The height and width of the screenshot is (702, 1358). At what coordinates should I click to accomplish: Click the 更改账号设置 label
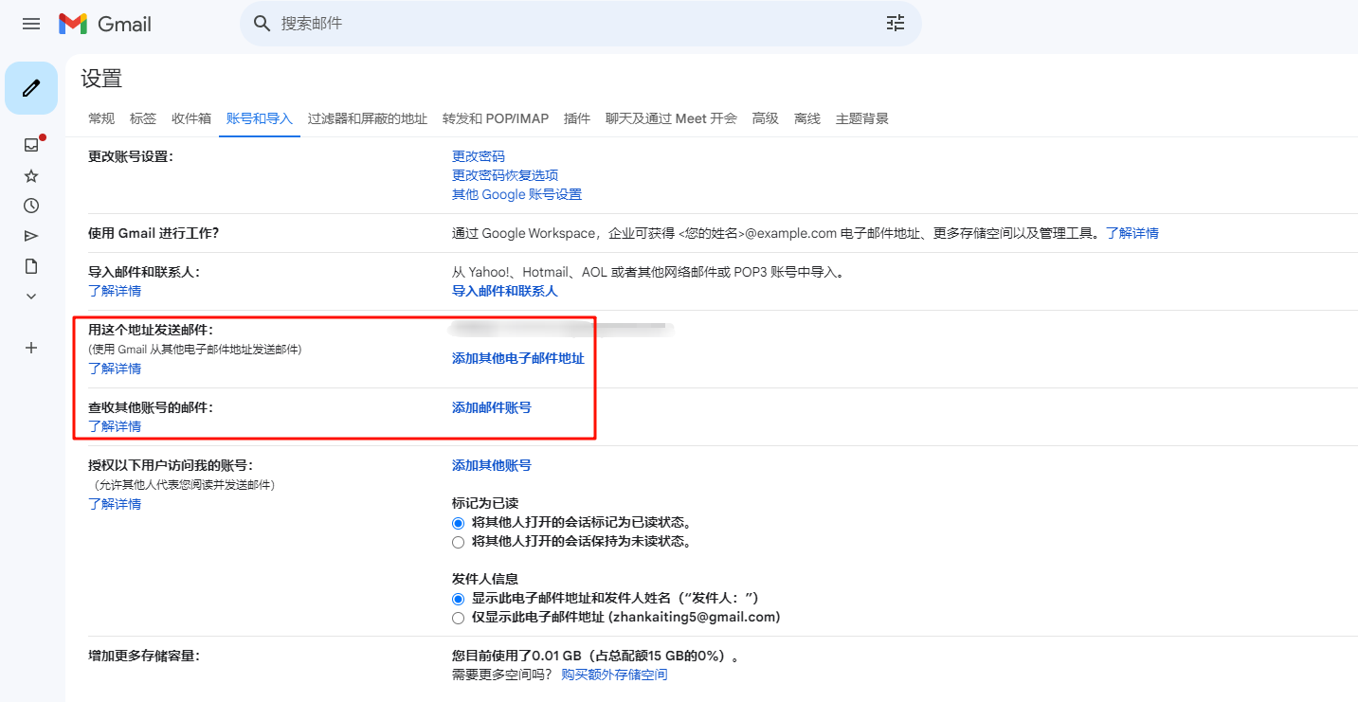pyautogui.click(x=131, y=156)
